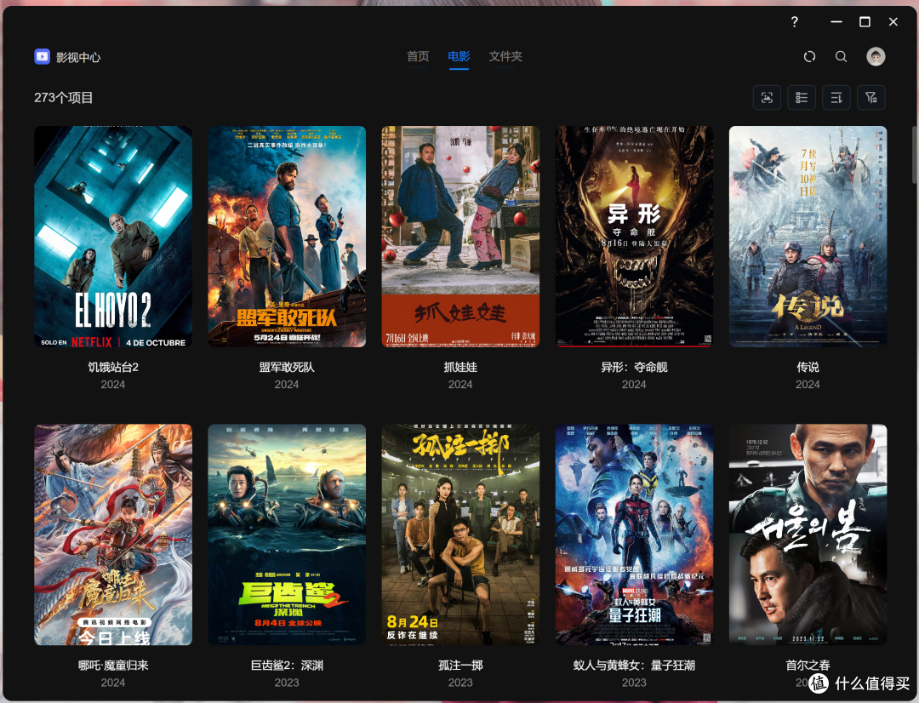Click the help question mark icon
The height and width of the screenshot is (703, 919).
(x=794, y=21)
